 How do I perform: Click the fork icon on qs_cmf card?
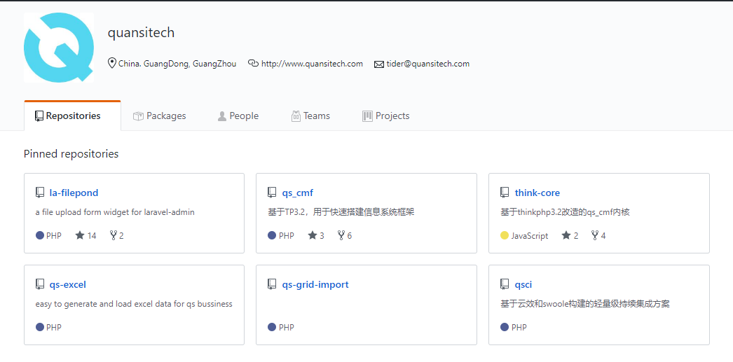pos(341,236)
